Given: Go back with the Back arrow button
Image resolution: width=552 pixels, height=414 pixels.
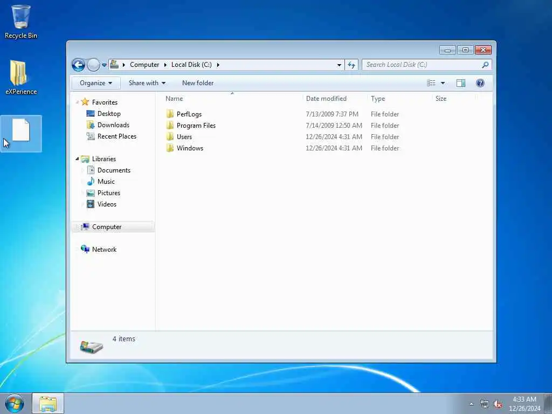Looking at the screenshot, I should point(78,65).
